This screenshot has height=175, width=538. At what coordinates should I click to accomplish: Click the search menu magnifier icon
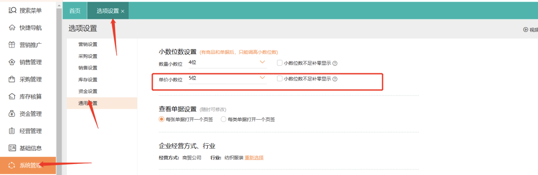tap(12, 10)
